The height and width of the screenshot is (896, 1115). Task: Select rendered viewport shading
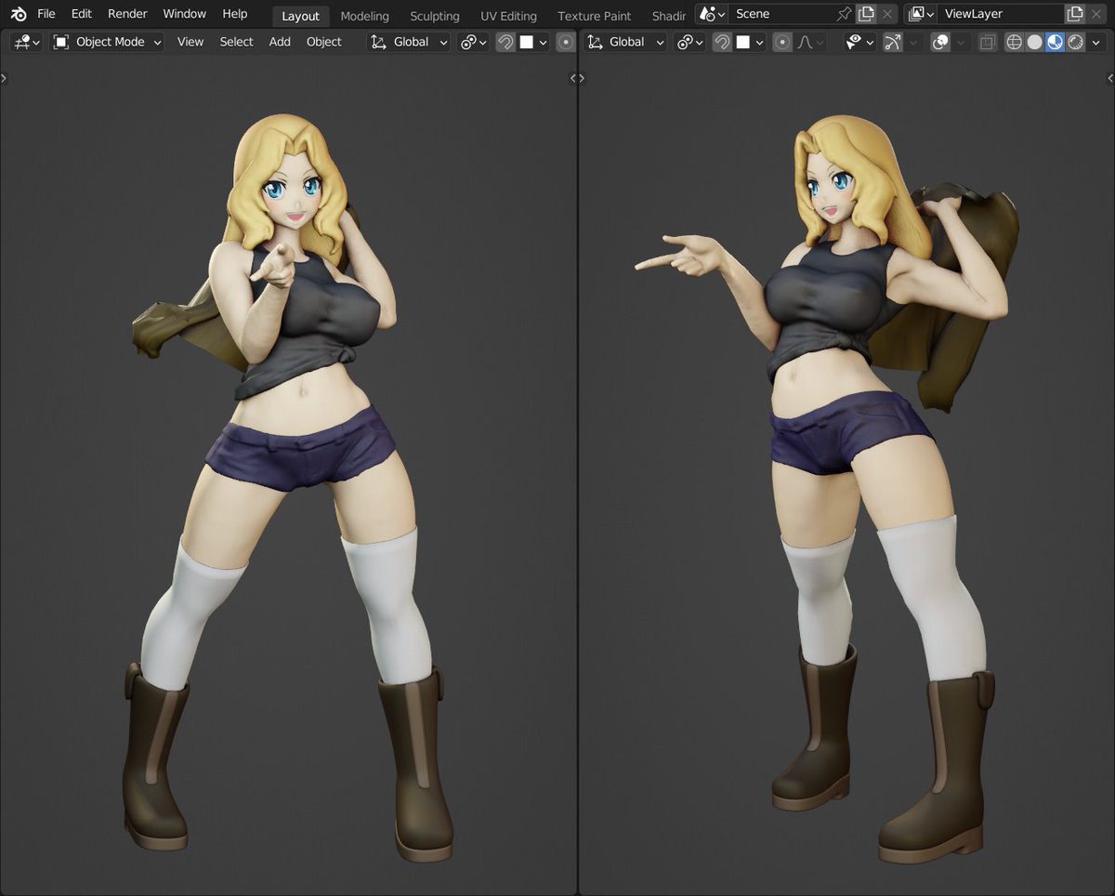[1075, 42]
